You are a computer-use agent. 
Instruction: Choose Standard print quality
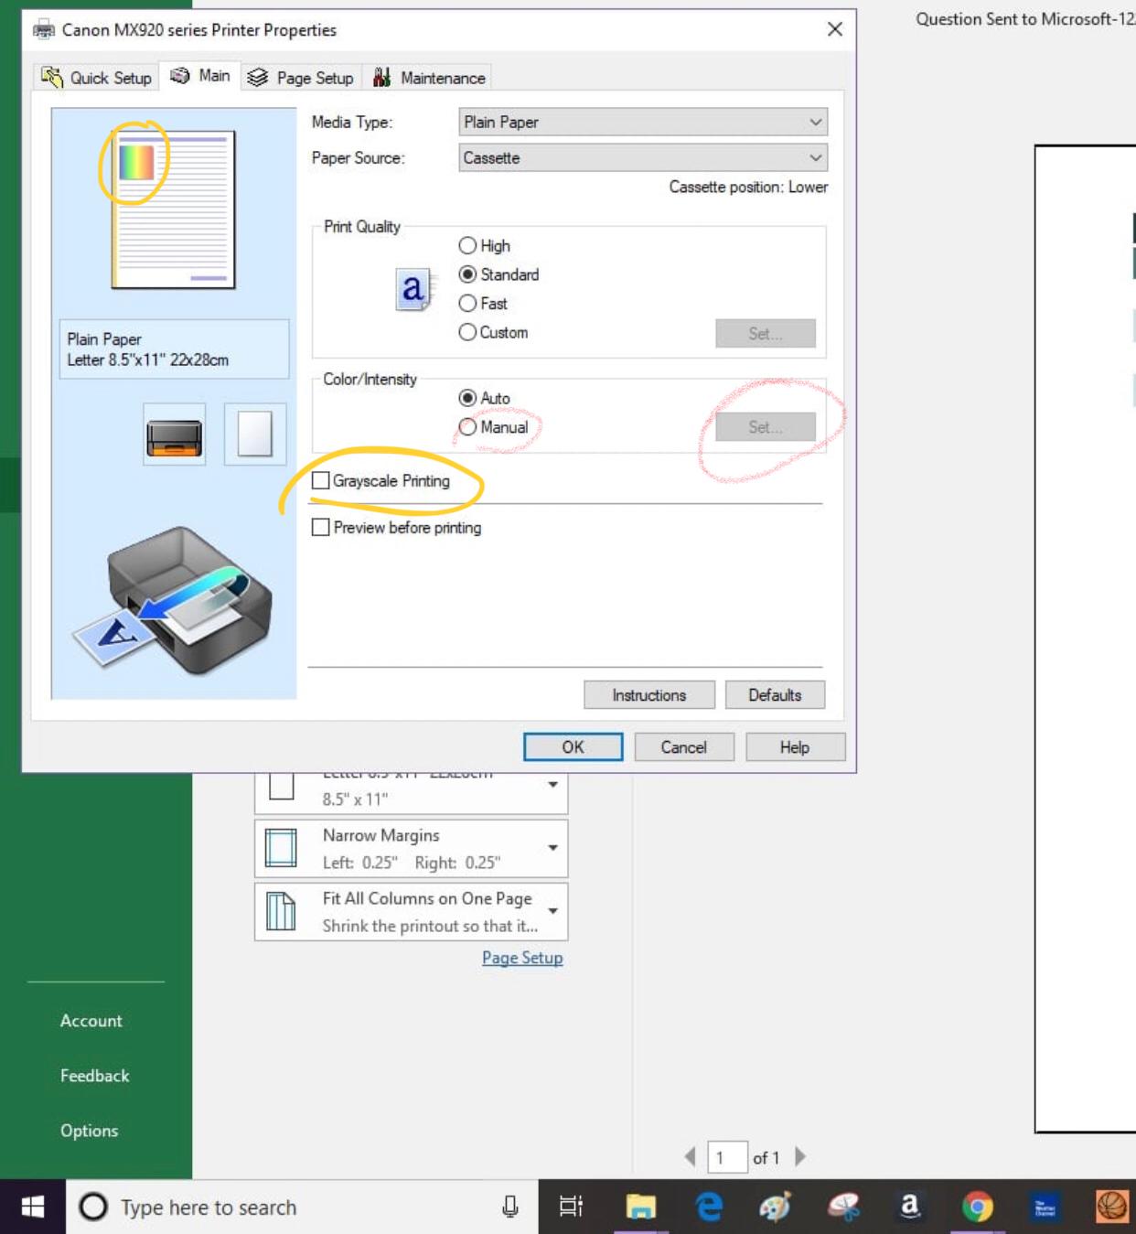click(499, 274)
